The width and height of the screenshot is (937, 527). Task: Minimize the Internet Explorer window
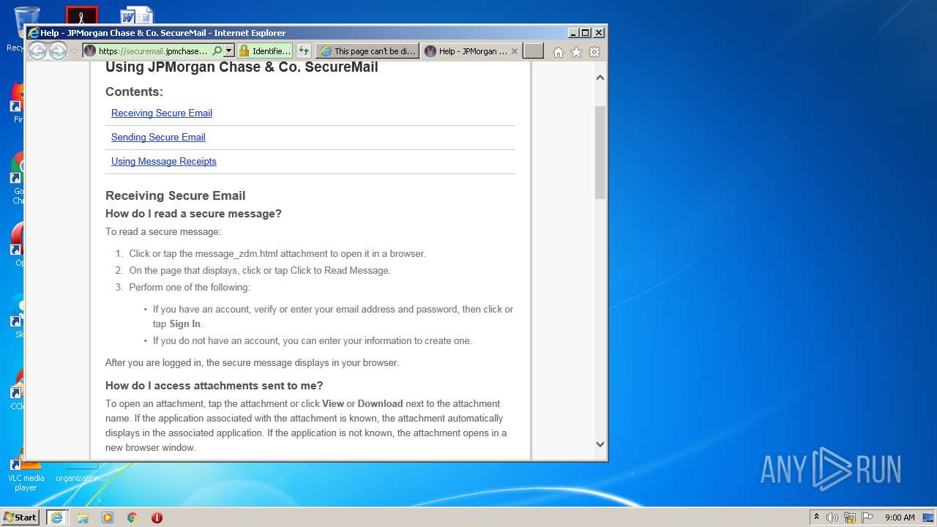point(573,33)
